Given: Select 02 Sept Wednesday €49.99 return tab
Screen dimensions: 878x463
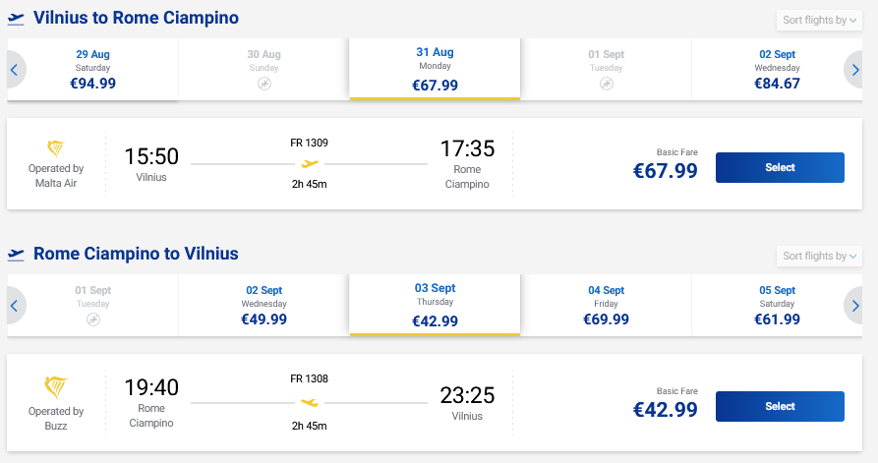Looking at the screenshot, I should pos(263,306).
